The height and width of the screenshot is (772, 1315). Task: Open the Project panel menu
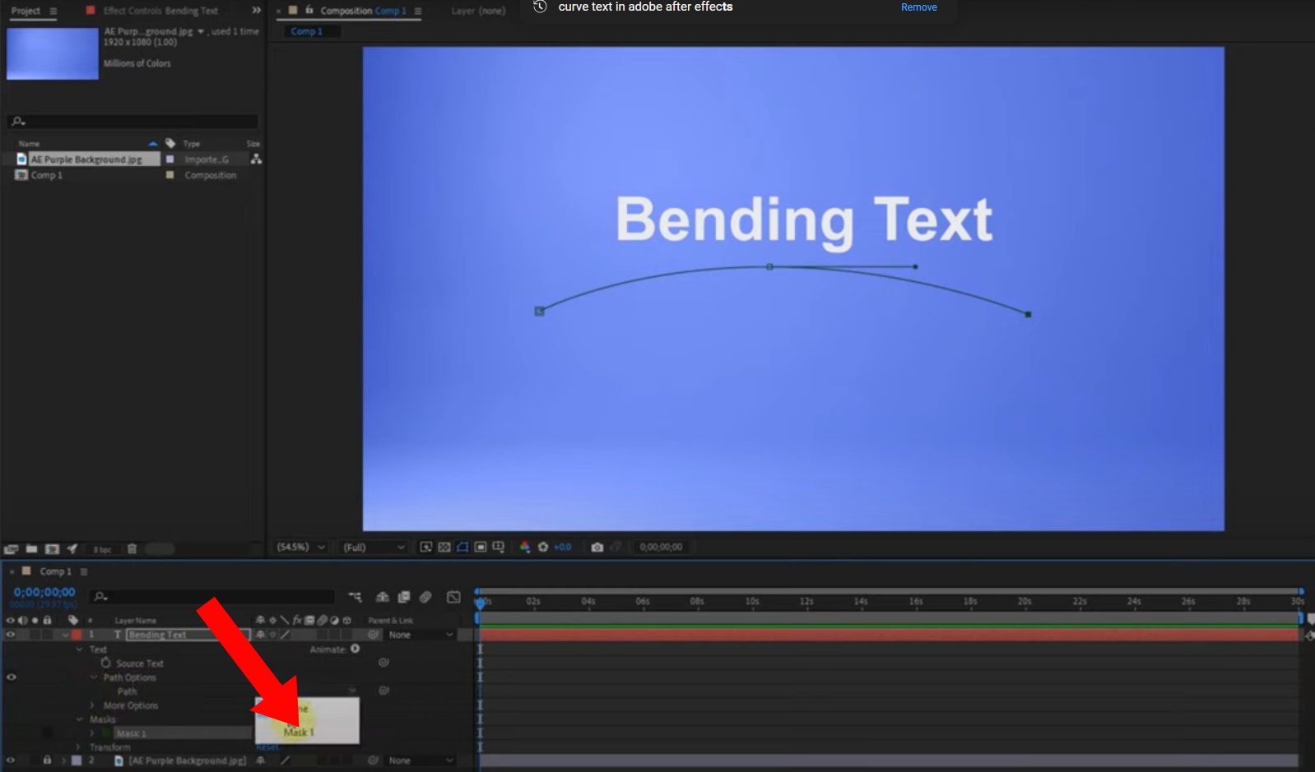click(53, 11)
